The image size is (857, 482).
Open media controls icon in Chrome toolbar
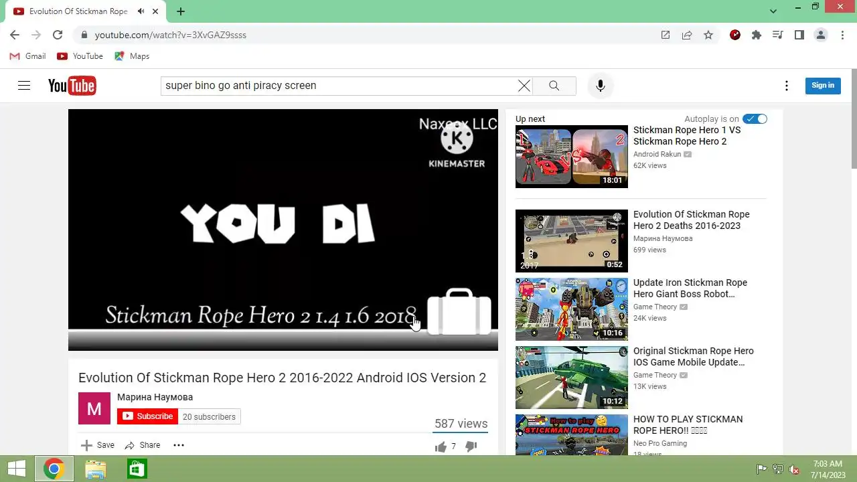[777, 35]
